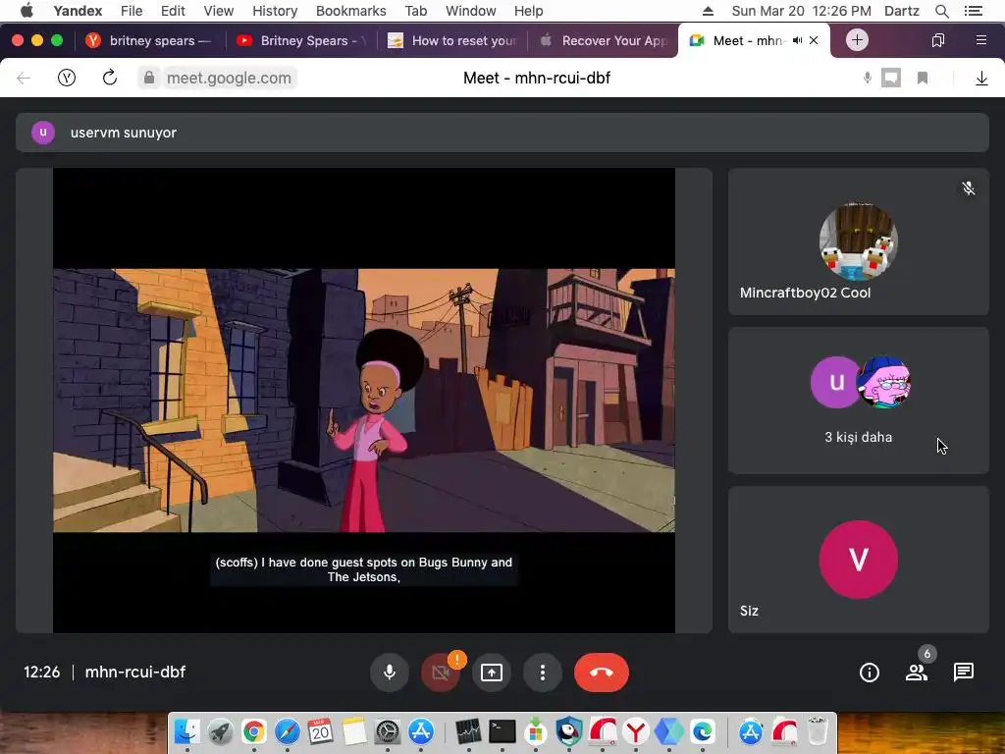1005x754 pixels.
Task: Open the Edit menu
Action: (x=173, y=11)
